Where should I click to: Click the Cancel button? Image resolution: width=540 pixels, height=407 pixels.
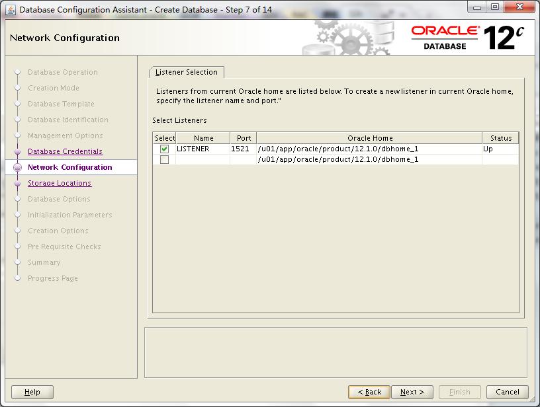(508, 392)
